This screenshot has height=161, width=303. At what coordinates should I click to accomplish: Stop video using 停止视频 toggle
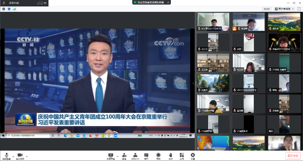coord(20,155)
